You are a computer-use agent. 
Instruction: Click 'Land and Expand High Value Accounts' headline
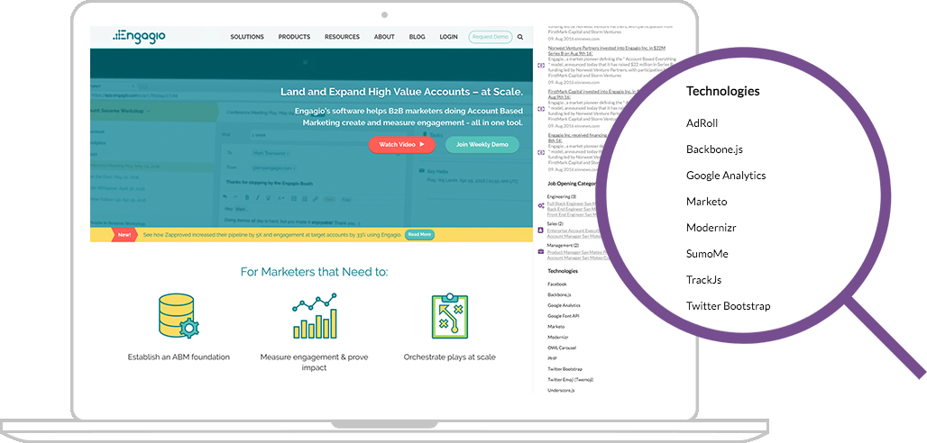[x=401, y=92]
